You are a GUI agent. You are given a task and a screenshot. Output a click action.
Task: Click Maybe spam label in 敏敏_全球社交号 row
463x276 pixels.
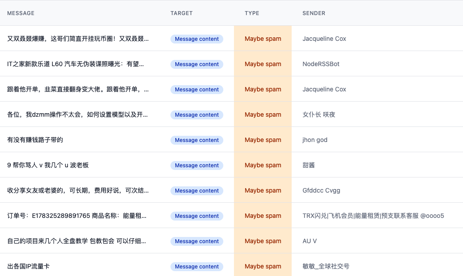(263, 266)
